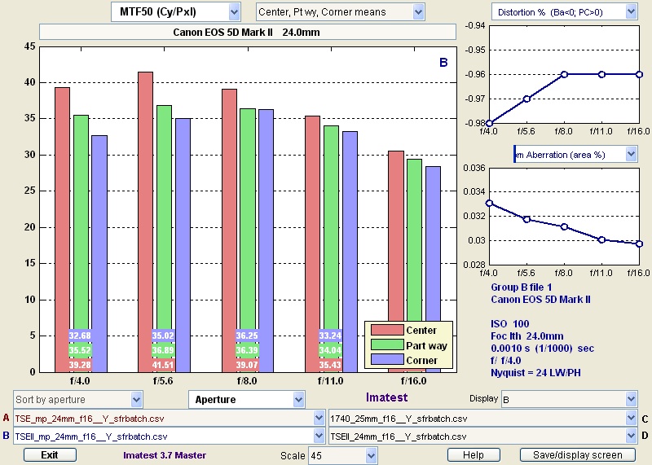Click the aberration plot point at f/4.0

pyautogui.click(x=490, y=204)
